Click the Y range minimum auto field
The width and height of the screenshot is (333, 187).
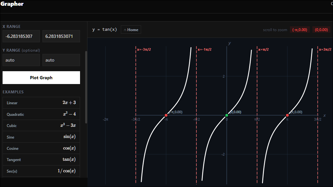coord(21,60)
